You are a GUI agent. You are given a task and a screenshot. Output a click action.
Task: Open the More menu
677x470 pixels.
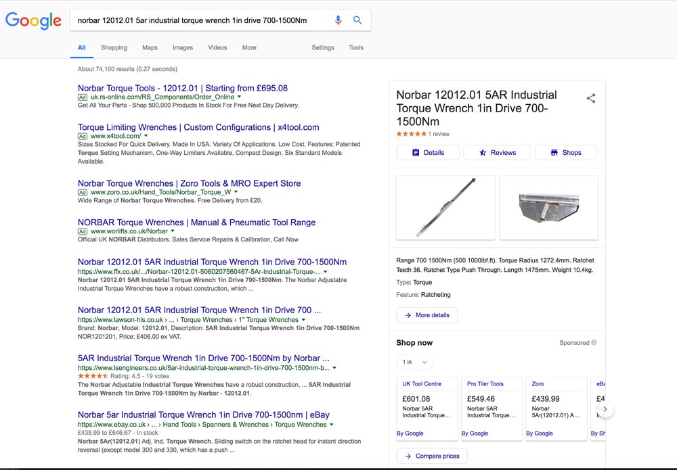point(249,47)
